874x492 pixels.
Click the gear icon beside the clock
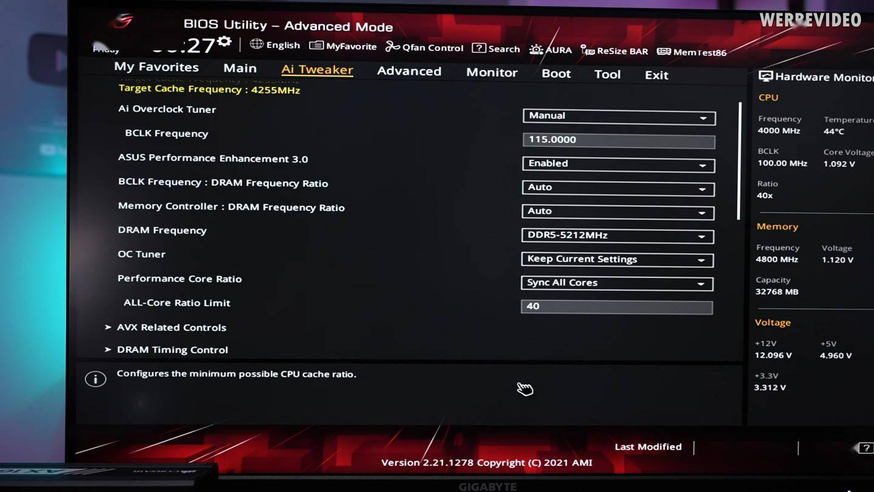pos(225,41)
